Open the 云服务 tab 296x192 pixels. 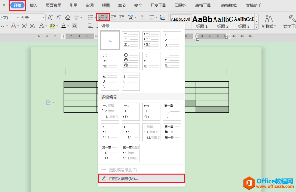[180, 5]
